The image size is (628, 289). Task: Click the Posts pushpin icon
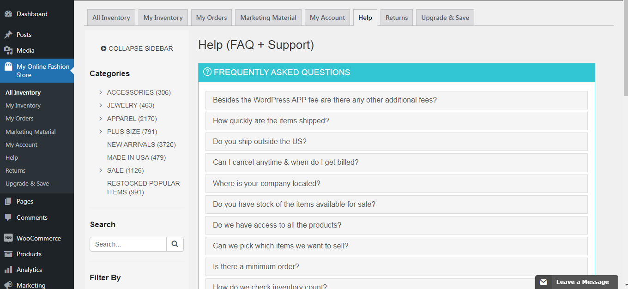[x=8, y=35]
